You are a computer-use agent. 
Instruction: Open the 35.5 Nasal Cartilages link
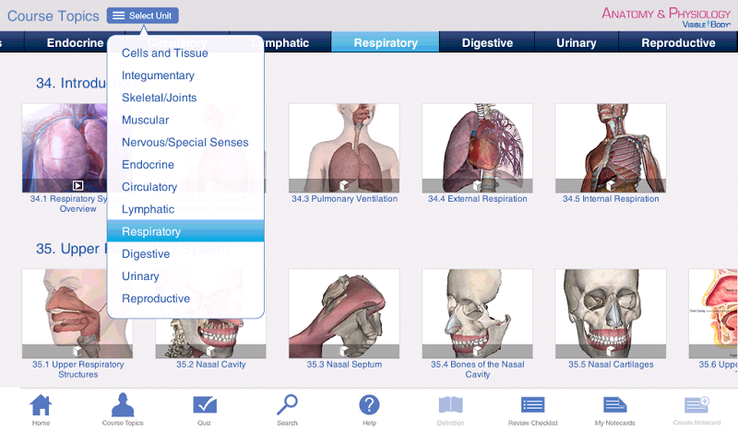click(611, 365)
